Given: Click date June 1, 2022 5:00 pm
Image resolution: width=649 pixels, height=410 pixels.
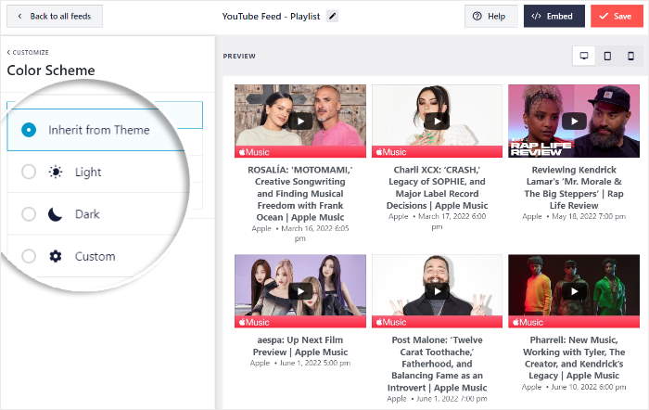Looking at the screenshot, I should click(x=315, y=363).
